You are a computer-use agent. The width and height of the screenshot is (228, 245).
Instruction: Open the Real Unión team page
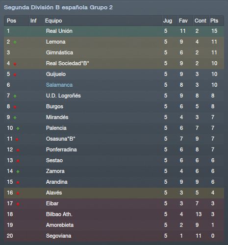pos(59,31)
